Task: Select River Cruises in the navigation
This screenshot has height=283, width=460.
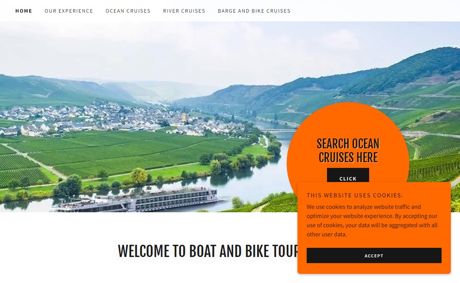Action: click(184, 11)
